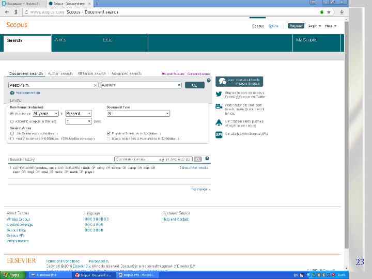372x279 pixels.
Task: Open the last 7 days dropdown
Action: (79, 121)
